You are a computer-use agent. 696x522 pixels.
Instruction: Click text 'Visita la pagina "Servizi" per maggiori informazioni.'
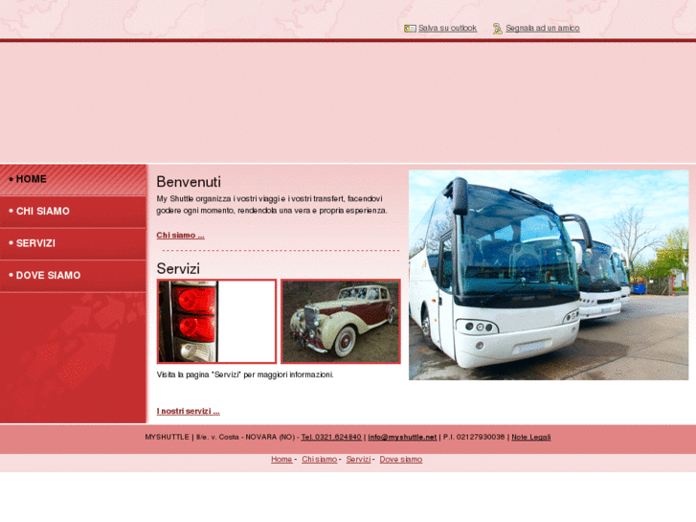pos(245,374)
